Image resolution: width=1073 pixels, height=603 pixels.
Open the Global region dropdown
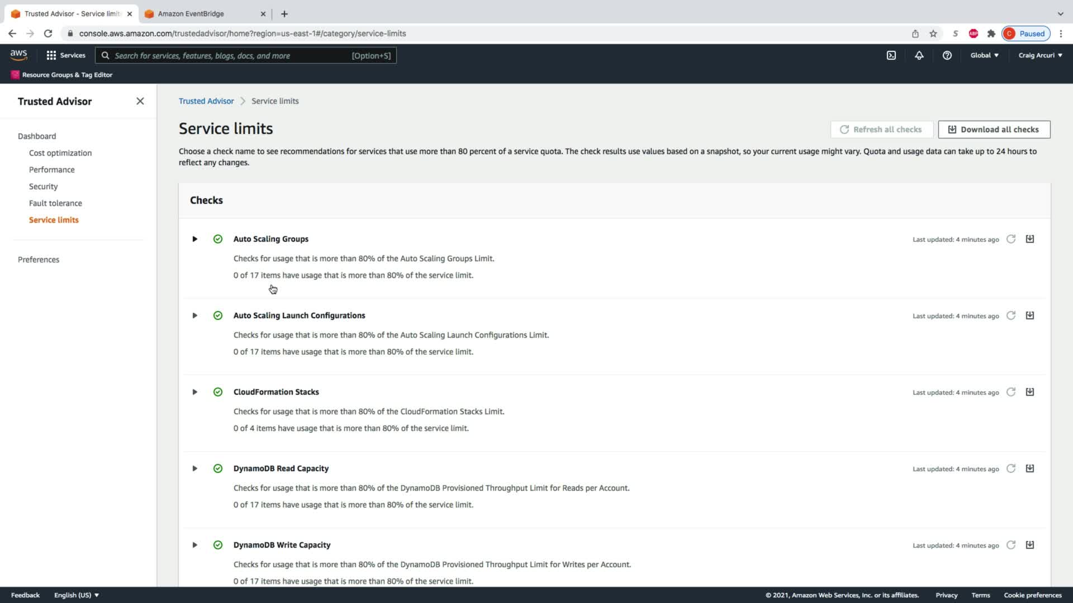coord(984,55)
